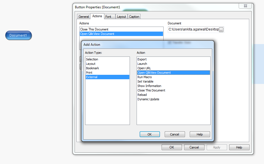This screenshot has width=264, height=164.
Task: Select the Layout action type
Action: point(107,64)
